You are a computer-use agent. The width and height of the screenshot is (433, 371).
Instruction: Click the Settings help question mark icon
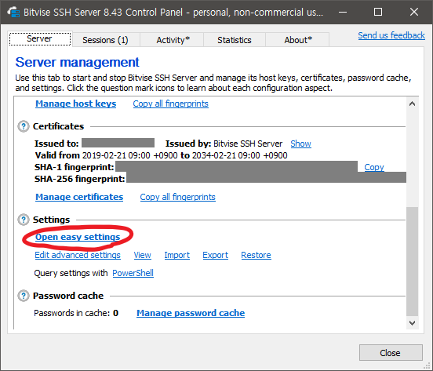click(24, 220)
